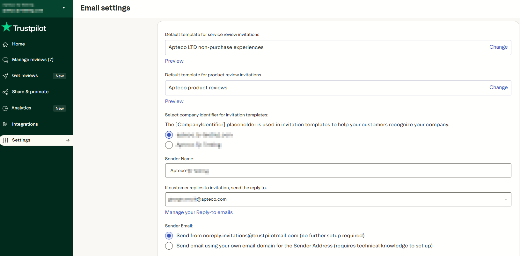Select Send from noreply.invitations@trustpilotmail.com option
The image size is (520, 256).
click(x=169, y=236)
